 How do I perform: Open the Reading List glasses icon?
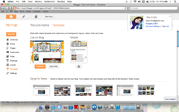[x=3, y=11]
